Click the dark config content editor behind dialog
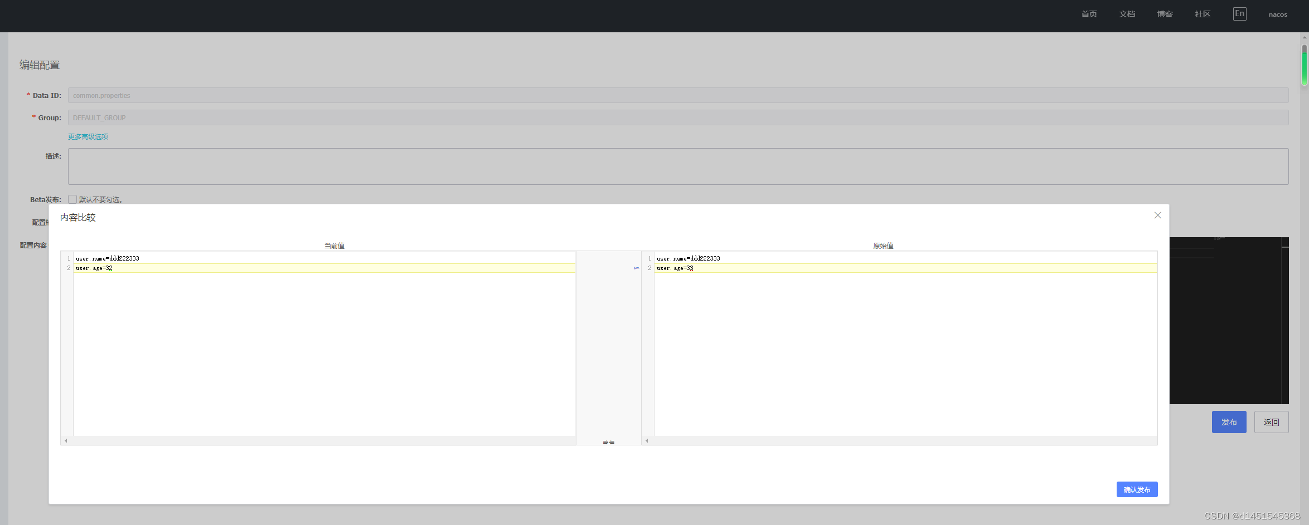 1229,321
